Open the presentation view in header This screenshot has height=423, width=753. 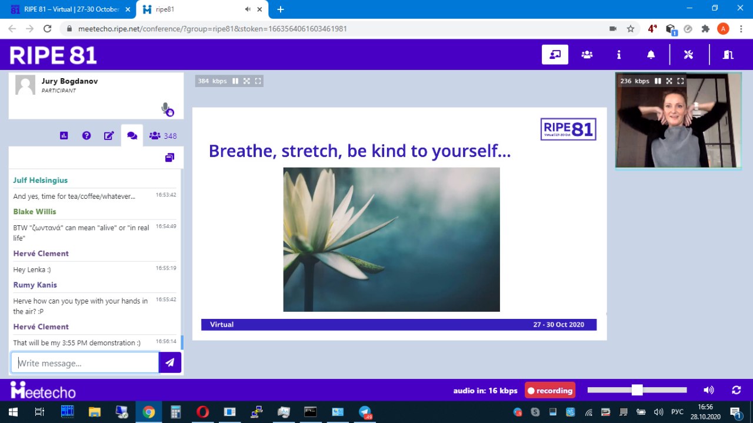pos(555,55)
